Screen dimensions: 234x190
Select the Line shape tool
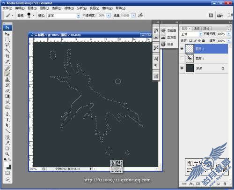coord(7,130)
